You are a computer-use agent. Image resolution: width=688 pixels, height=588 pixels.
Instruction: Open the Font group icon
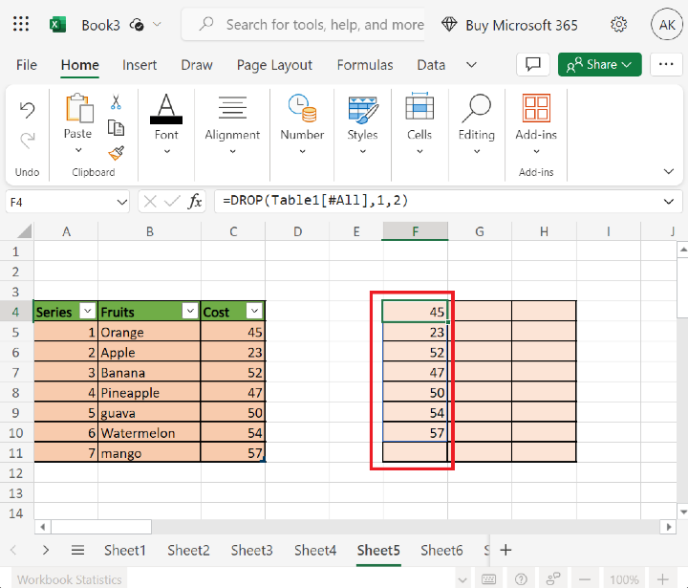click(166, 109)
